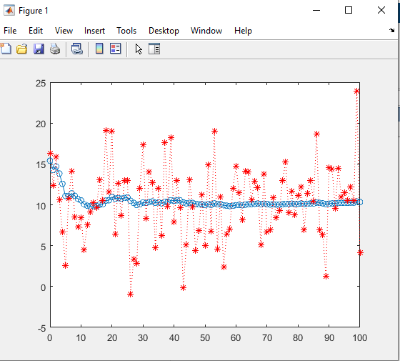Screen dimensions: 400x361
Task: Close the Figure 1 window
Action: [381, 10]
